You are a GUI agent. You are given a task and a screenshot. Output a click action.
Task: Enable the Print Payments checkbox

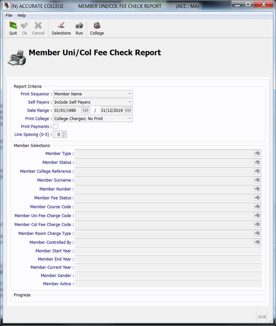[x=56, y=127]
